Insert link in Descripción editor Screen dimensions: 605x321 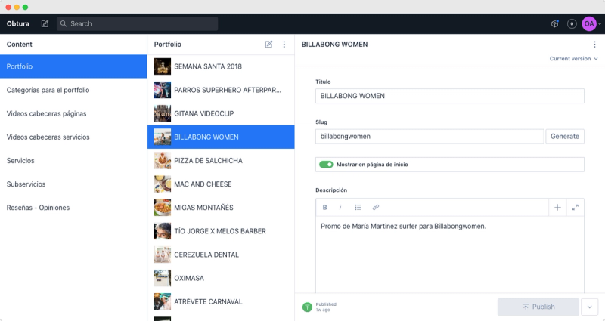click(375, 207)
